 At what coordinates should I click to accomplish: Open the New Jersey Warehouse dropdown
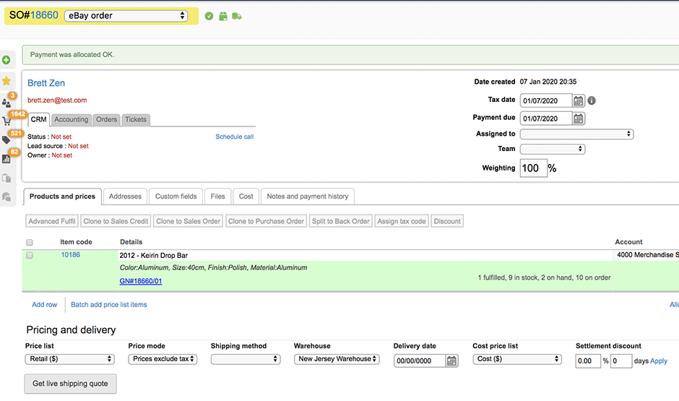pyautogui.click(x=337, y=359)
